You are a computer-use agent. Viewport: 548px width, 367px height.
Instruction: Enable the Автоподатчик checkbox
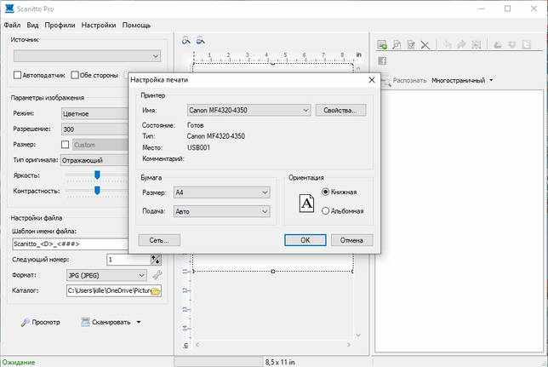[17, 75]
